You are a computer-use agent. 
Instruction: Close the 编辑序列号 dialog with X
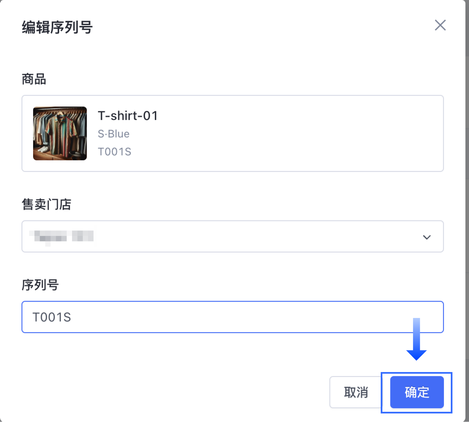tap(440, 25)
